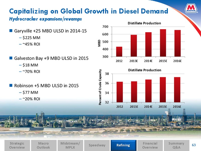Click the percent chart's 'Distillate Production' title
Image resolution: width=201 pixels, height=151 pixels.
click(145, 70)
